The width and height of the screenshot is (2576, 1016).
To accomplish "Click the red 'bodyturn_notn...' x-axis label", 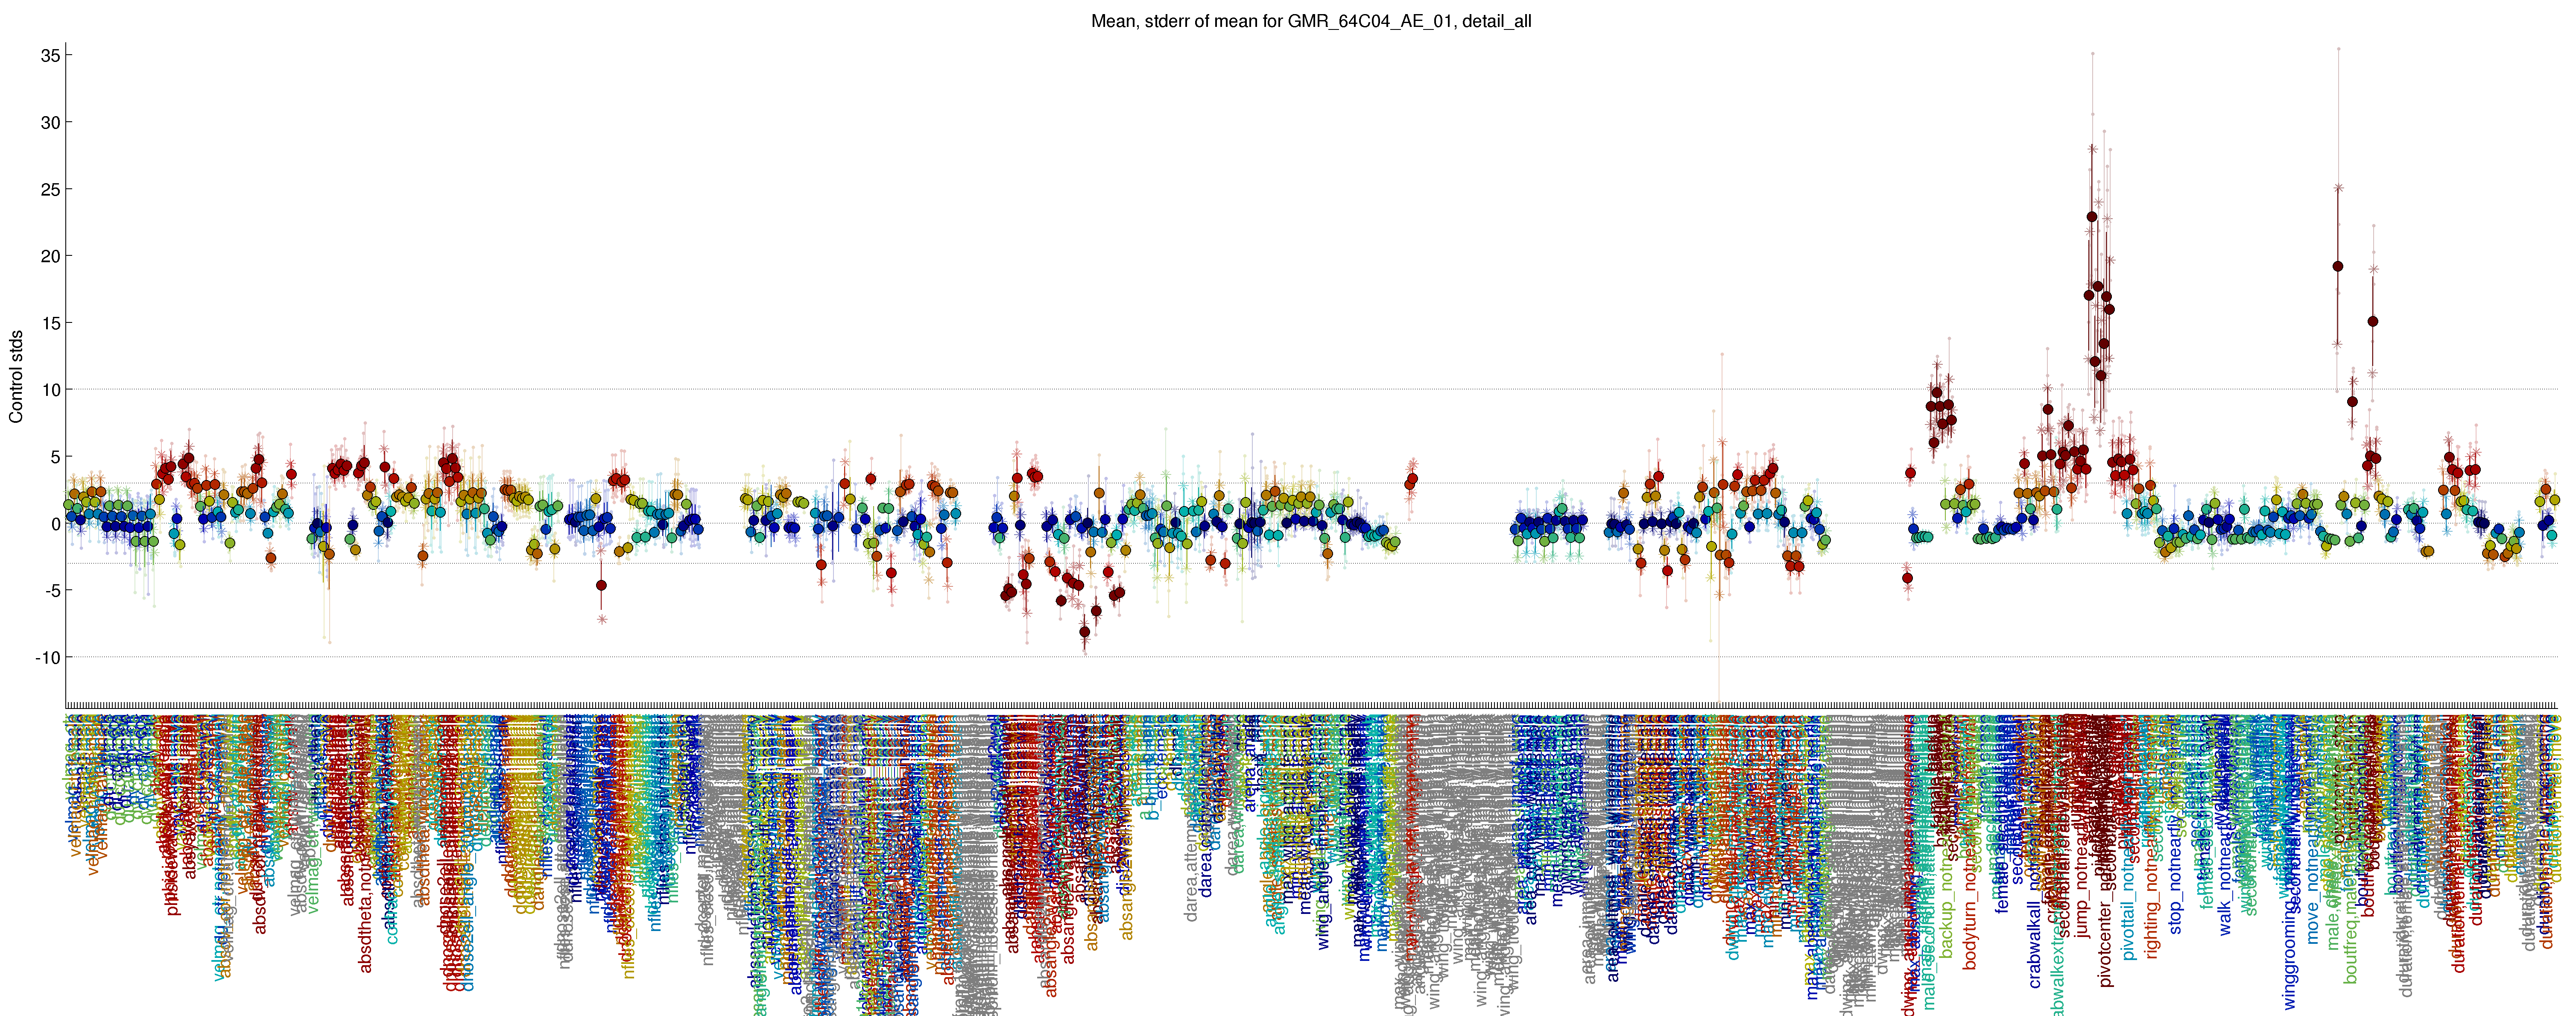I will click(x=1970, y=842).
